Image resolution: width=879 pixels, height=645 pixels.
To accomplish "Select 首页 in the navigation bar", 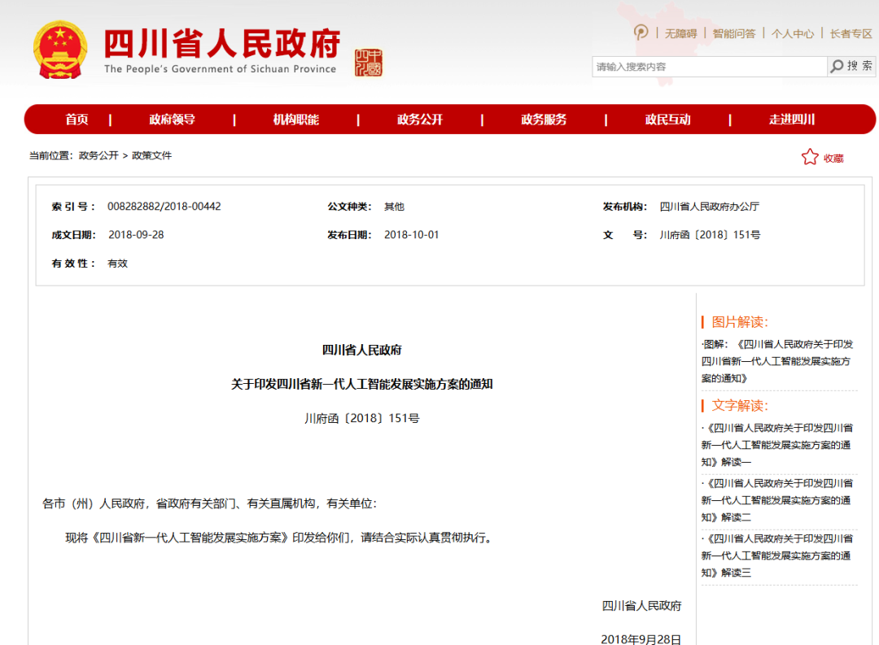I will 77,120.
